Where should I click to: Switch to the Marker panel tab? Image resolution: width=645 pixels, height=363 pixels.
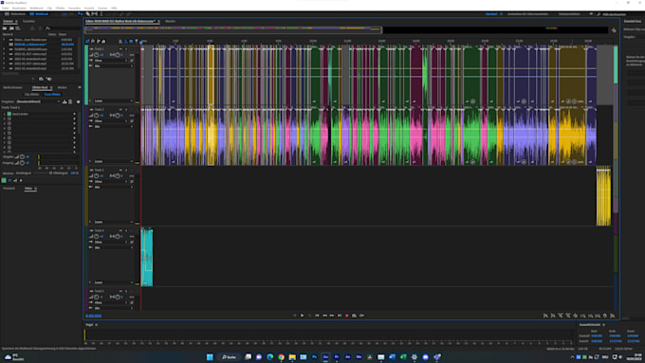click(62, 87)
